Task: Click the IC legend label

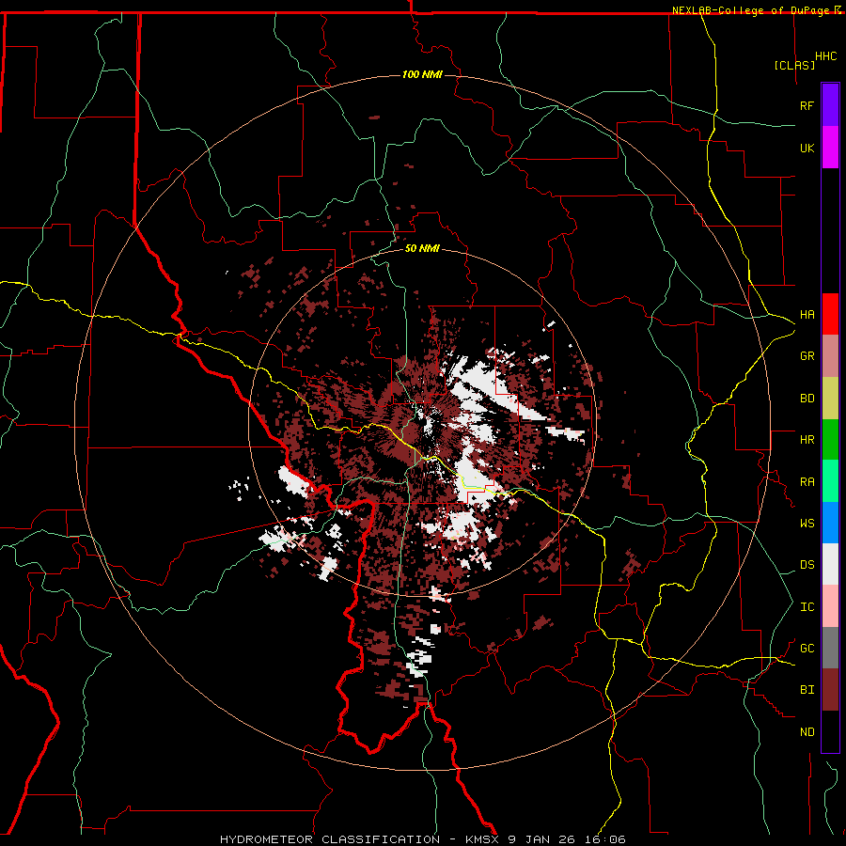Action: click(x=807, y=607)
